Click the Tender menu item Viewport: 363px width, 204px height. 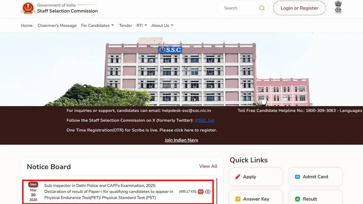[x=125, y=25]
